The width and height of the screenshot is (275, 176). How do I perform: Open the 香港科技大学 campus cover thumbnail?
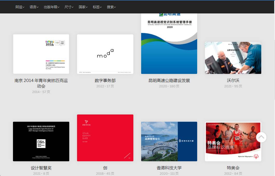pyautogui.click(x=169, y=141)
